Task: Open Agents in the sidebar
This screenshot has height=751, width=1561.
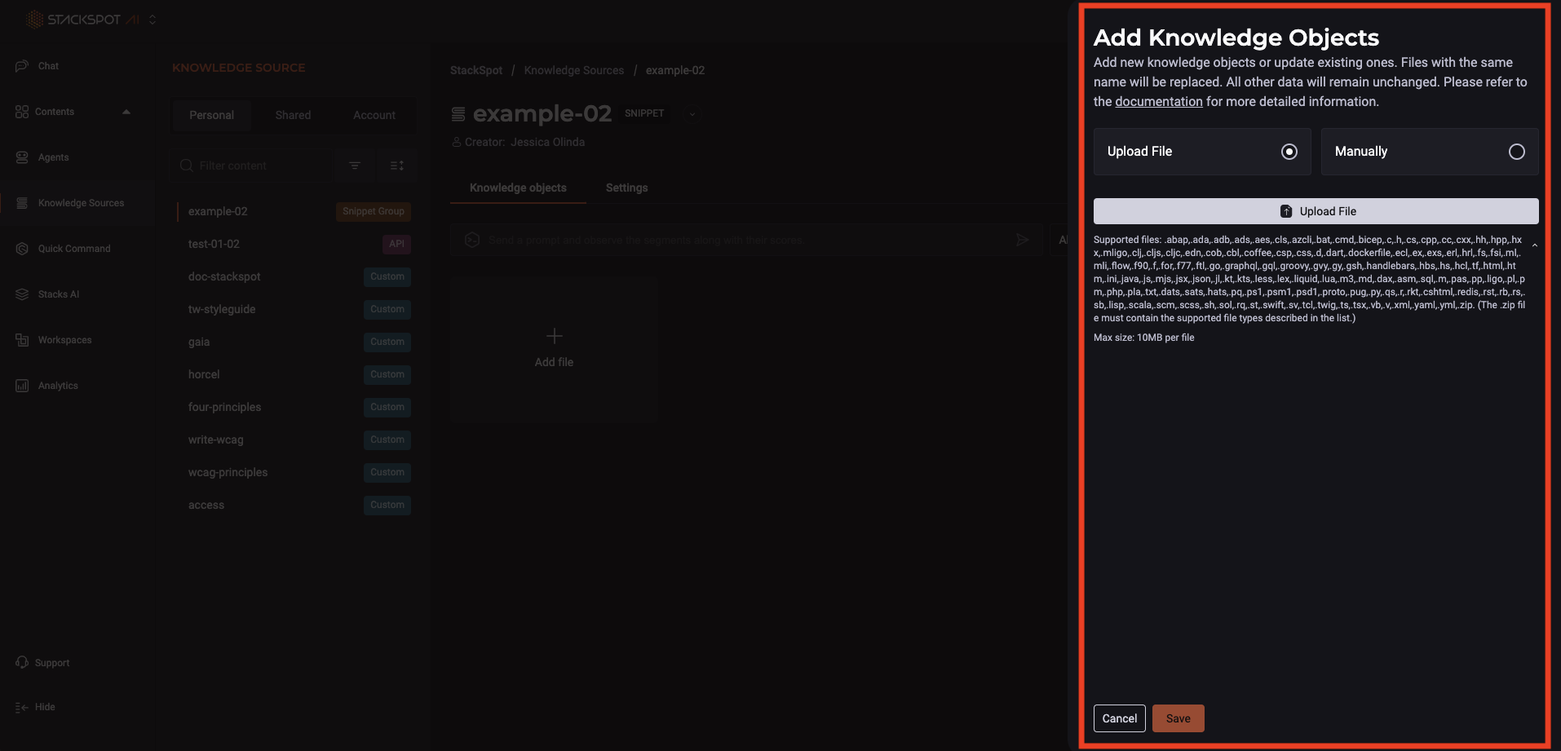Action: [53, 157]
